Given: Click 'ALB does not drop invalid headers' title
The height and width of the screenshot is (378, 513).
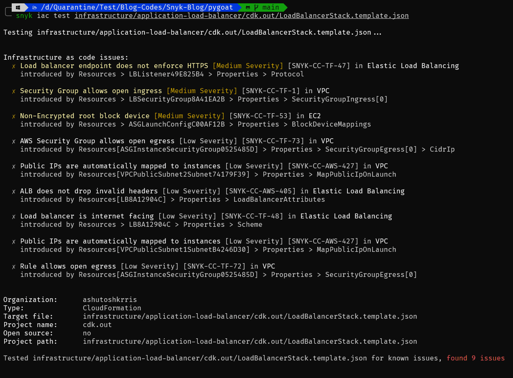Looking at the screenshot, I should [89, 191].
